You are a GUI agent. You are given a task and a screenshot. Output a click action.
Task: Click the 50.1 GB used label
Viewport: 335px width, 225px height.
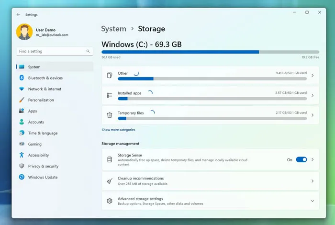(x=111, y=57)
